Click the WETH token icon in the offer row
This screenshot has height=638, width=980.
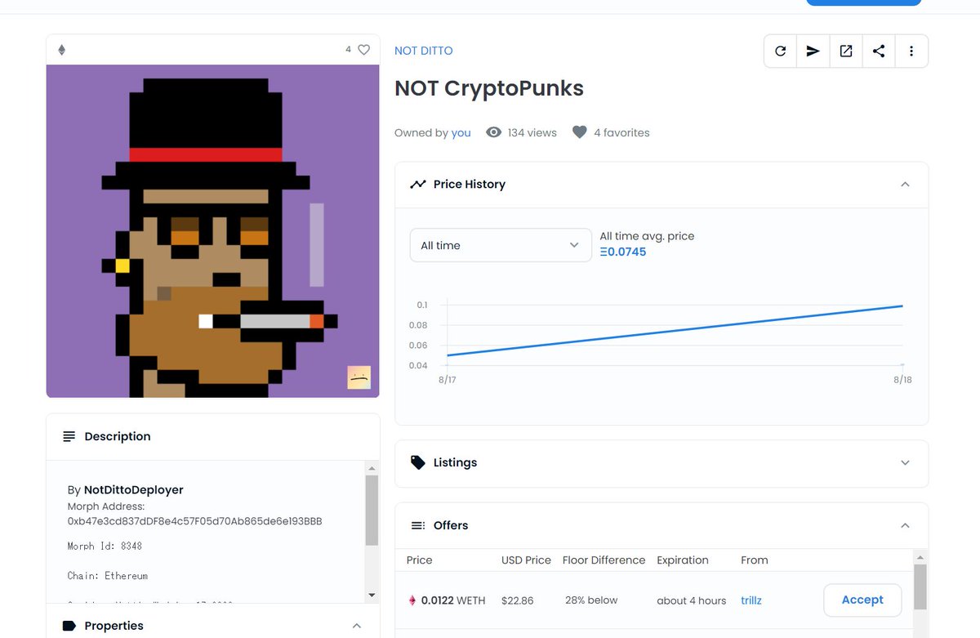pos(412,600)
